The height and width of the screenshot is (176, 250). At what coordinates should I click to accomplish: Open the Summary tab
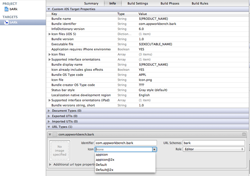click(91, 4)
